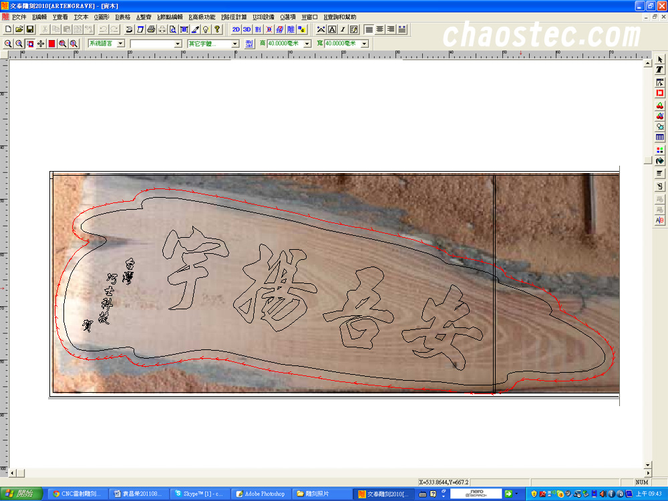Viewport: 668px width, 501px height.
Task: Click the red cherries icon on right toolbar
Action: 660,106
